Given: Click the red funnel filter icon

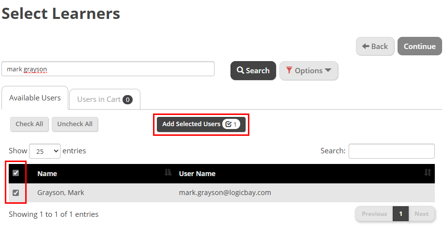Looking at the screenshot, I should [289, 70].
